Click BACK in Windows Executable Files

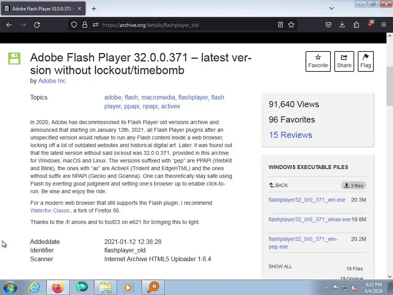pos(279,186)
